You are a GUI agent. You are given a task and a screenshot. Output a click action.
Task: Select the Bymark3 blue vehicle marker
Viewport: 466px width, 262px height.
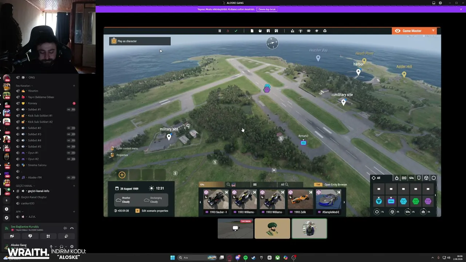point(303,143)
